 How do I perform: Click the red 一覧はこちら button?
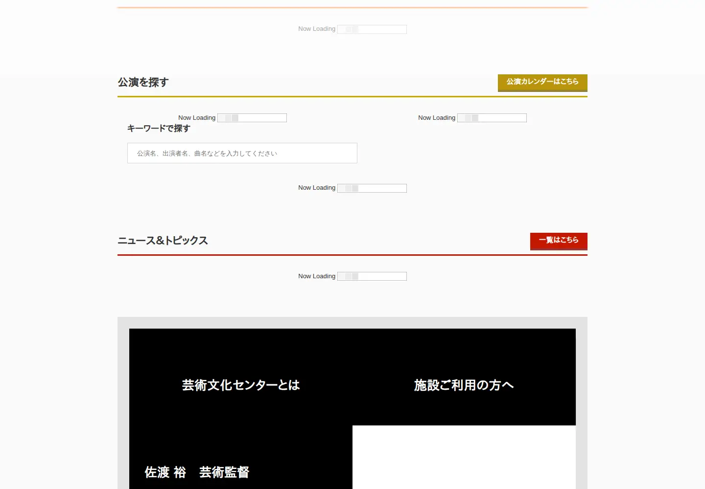(x=559, y=241)
